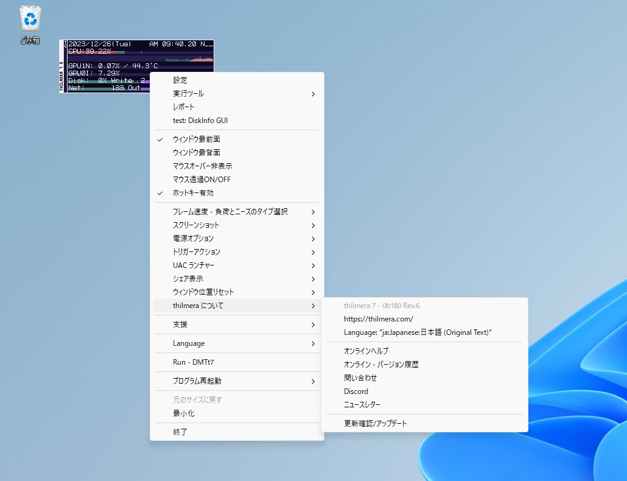Open the 支援 submenu
627x481 pixels.
[237, 325]
